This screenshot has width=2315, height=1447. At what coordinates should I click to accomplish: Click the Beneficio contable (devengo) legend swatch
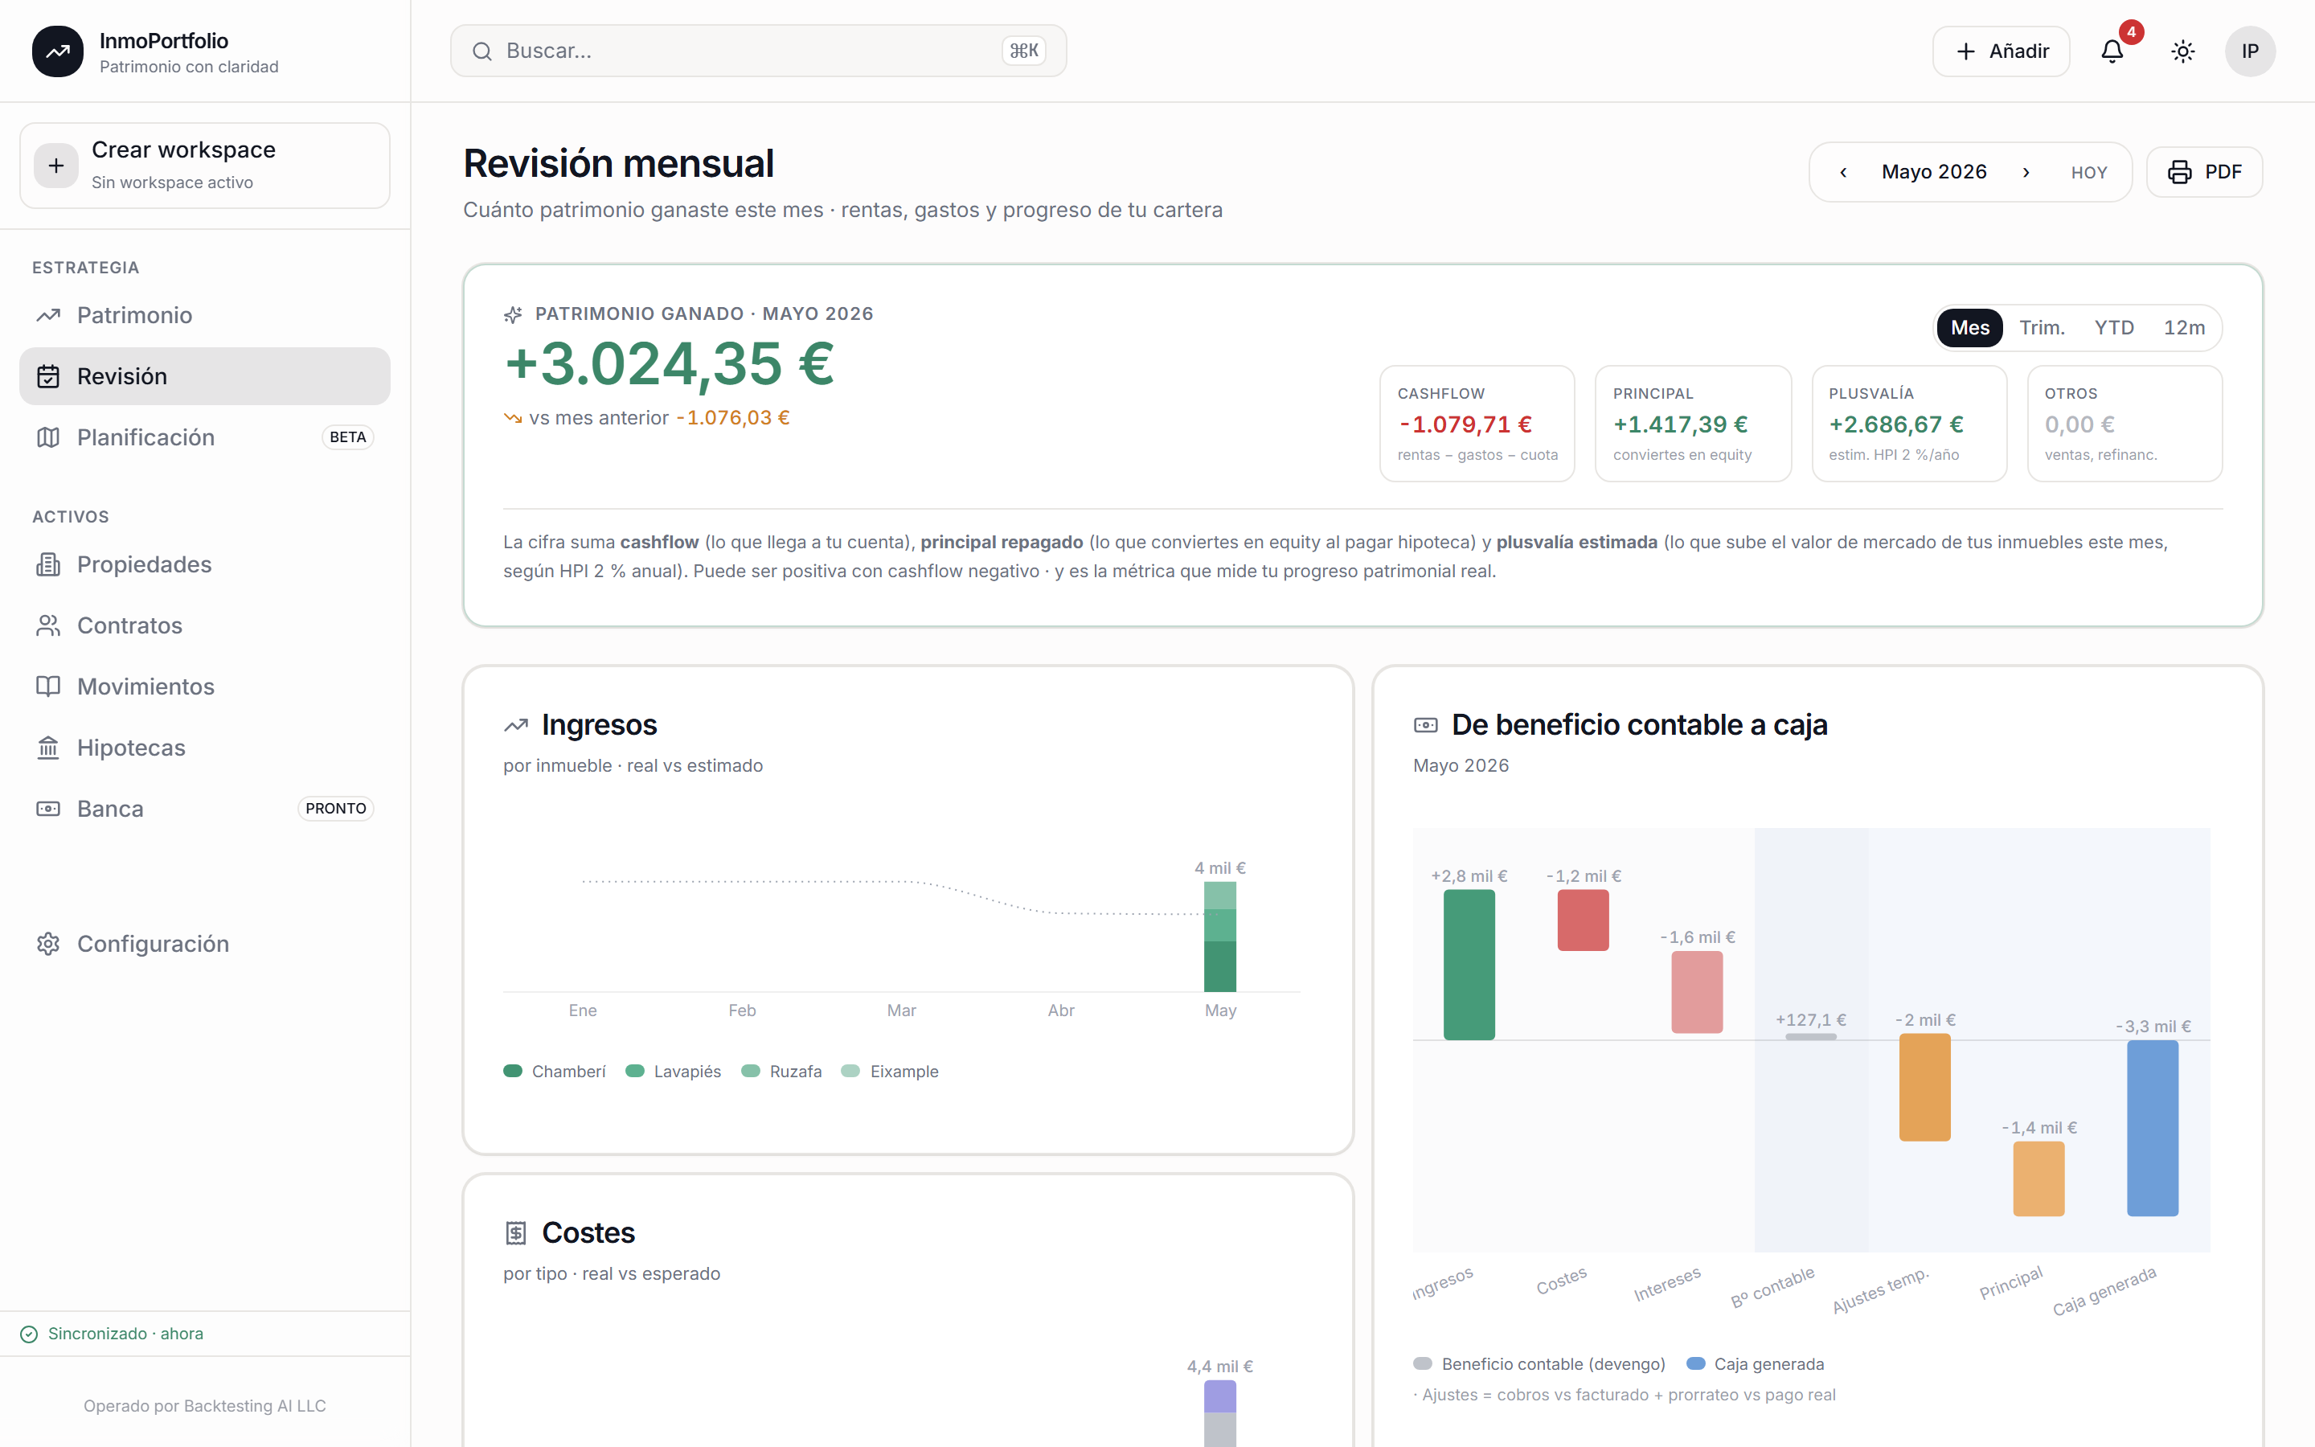(x=1423, y=1363)
